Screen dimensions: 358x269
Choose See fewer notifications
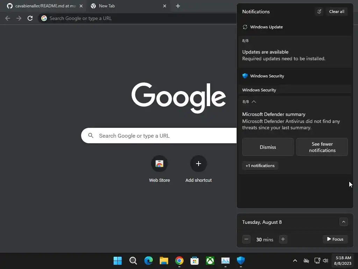click(322, 147)
